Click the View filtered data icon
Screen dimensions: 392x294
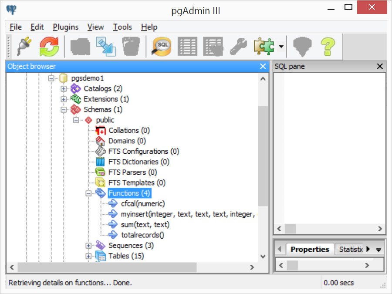tap(213, 46)
